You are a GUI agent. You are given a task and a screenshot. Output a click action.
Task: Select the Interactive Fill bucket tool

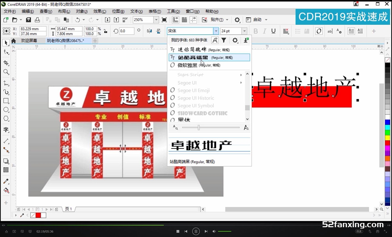(6, 190)
